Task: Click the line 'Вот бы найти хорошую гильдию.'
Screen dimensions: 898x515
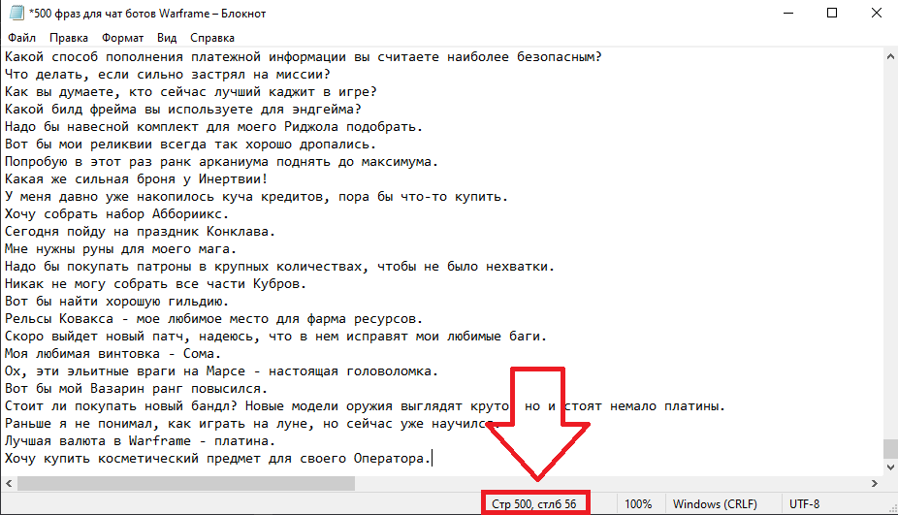Action: (116, 302)
